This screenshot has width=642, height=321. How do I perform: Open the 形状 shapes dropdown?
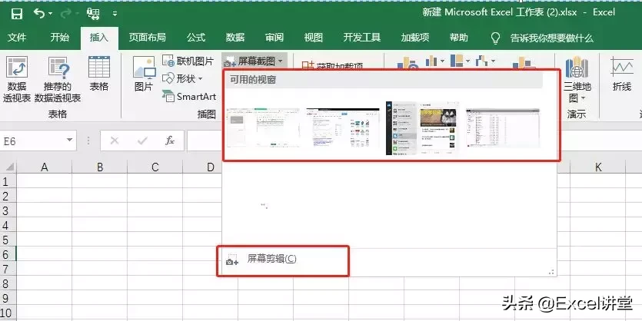[x=183, y=78]
